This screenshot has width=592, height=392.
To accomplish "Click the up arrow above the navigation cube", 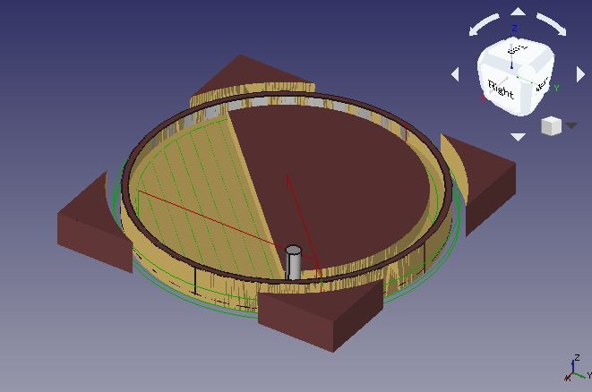I will click(x=518, y=13).
